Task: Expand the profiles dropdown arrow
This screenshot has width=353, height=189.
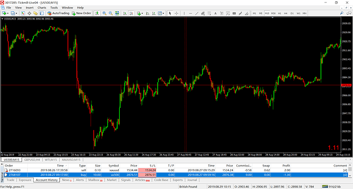Action: [x=16, y=13]
